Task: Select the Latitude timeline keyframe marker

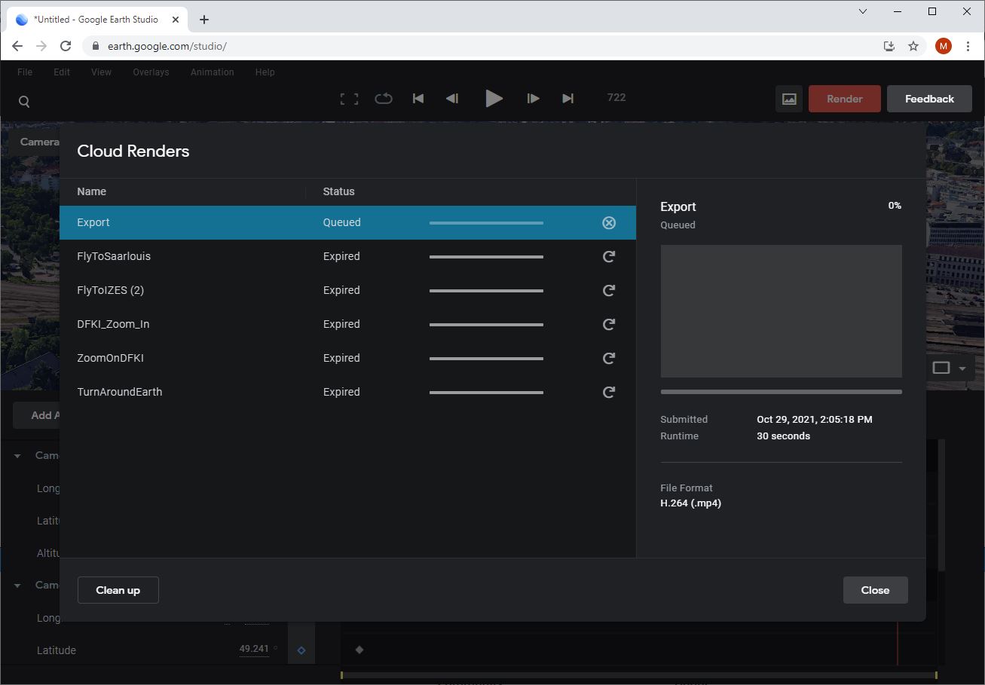Action: tap(359, 650)
